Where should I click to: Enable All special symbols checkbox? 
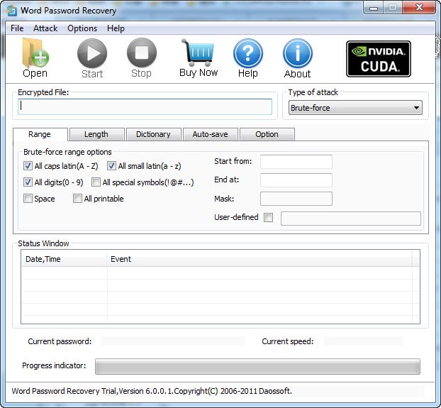(x=96, y=182)
